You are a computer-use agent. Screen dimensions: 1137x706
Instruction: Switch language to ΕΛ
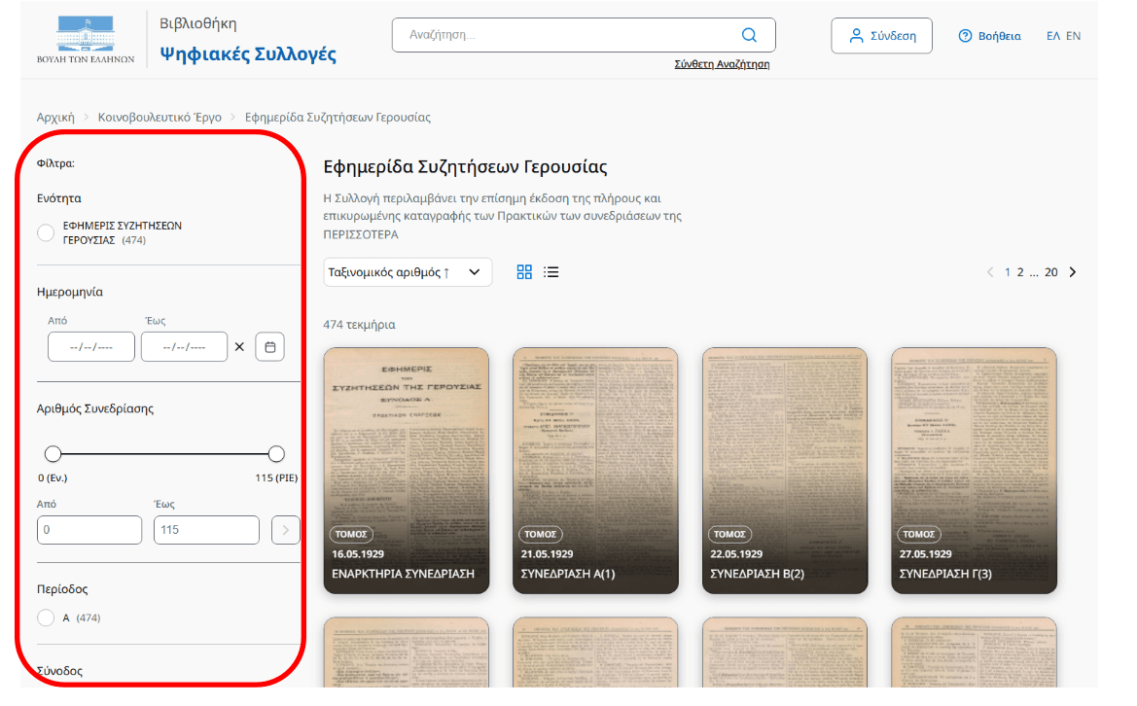click(x=1053, y=36)
